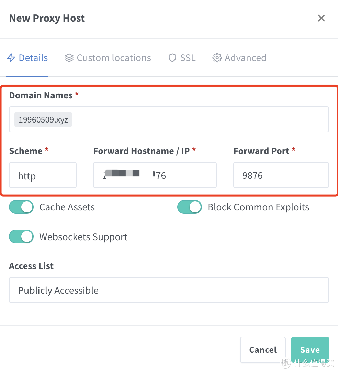Click the Forward Hostname / IP field
The image size is (338, 372).
(x=155, y=175)
